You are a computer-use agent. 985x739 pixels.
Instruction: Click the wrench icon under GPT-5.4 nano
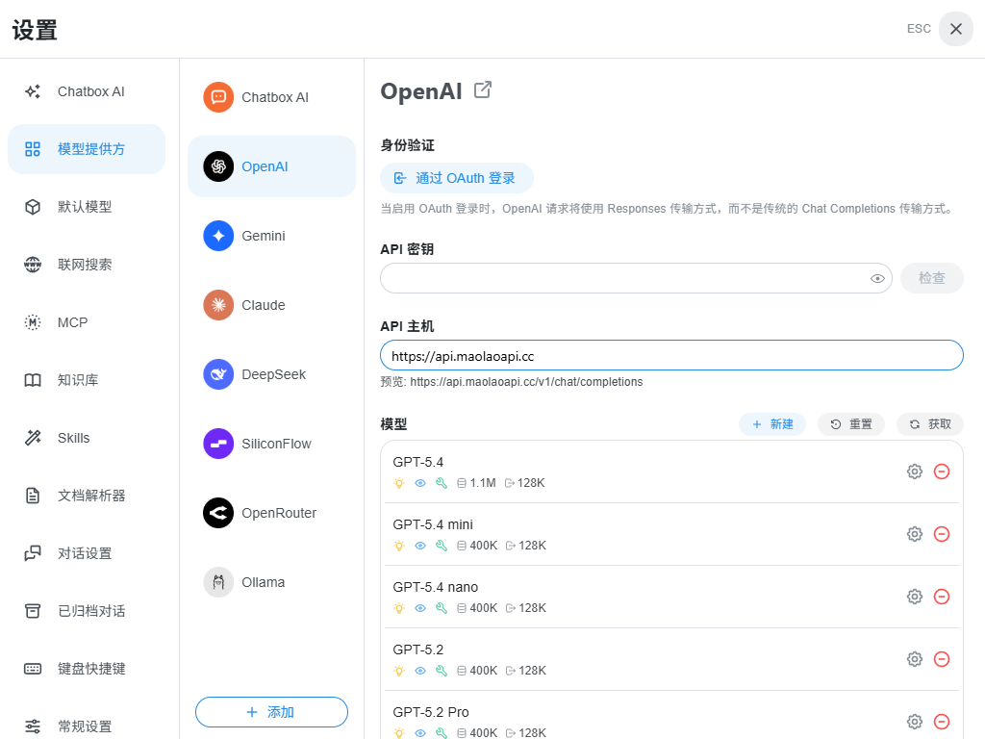[x=442, y=608]
